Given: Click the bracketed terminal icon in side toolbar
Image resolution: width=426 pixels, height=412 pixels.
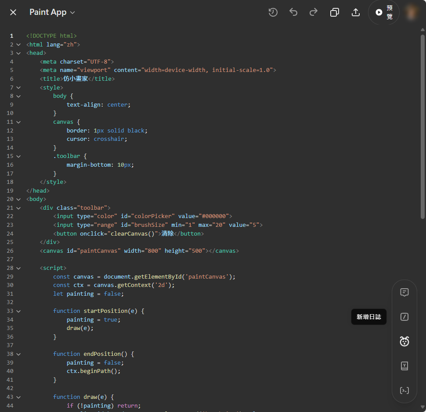Looking at the screenshot, I should pyautogui.click(x=404, y=391).
